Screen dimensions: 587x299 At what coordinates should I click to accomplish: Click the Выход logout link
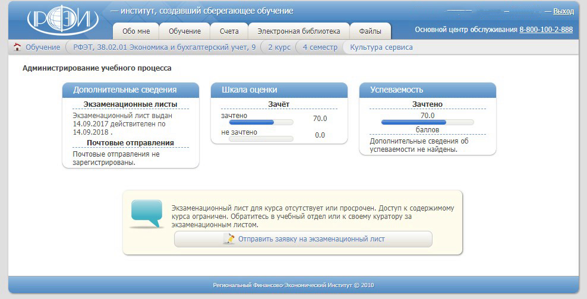pos(563,11)
